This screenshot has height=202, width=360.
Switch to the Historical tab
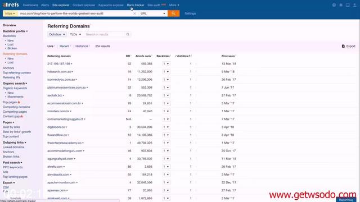(x=82, y=46)
